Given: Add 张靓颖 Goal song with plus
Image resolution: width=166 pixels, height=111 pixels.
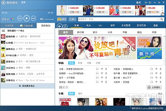Looking at the screenshot, I should pos(102,73).
